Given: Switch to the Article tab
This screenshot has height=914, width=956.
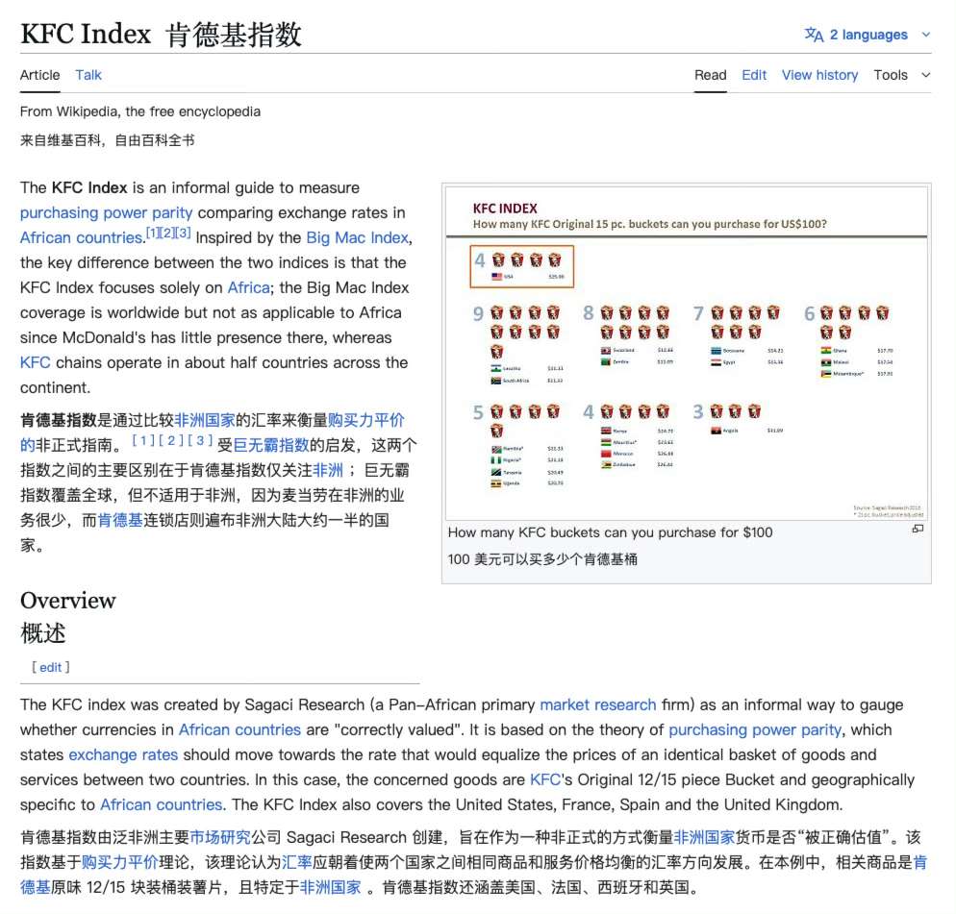Looking at the screenshot, I should [39, 75].
